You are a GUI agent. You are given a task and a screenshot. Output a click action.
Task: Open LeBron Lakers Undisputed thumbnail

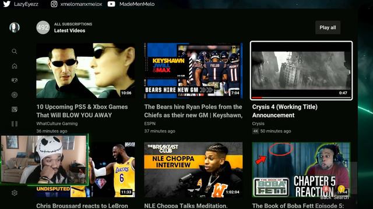point(112,170)
